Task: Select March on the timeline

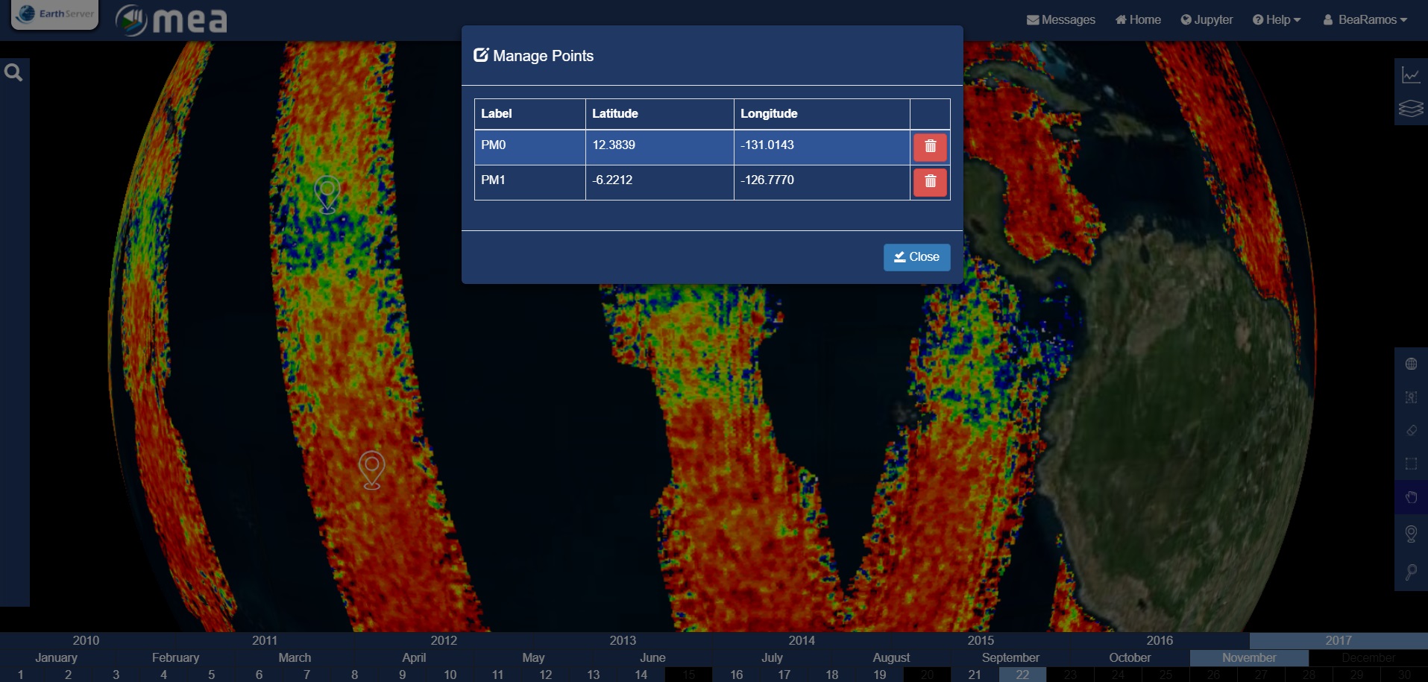Action: coord(295,657)
